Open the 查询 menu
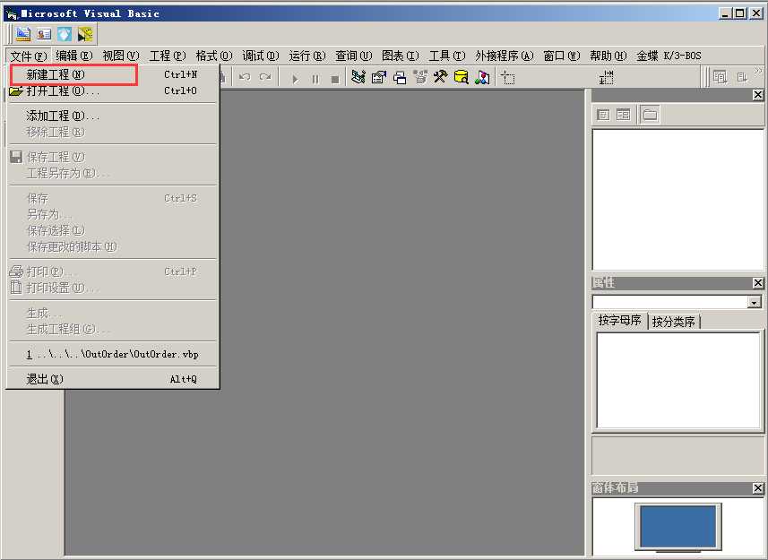Viewport: 768px width, 560px height. point(354,56)
